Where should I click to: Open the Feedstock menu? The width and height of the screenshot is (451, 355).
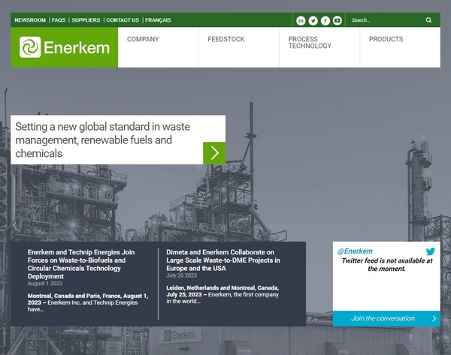click(226, 40)
